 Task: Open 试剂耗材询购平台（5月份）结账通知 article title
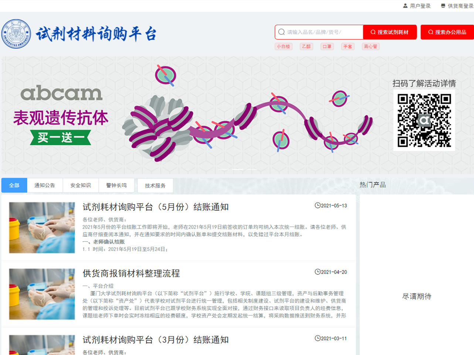pos(155,207)
